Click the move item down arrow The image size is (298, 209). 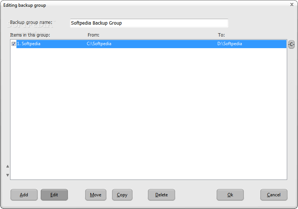pos(7,175)
